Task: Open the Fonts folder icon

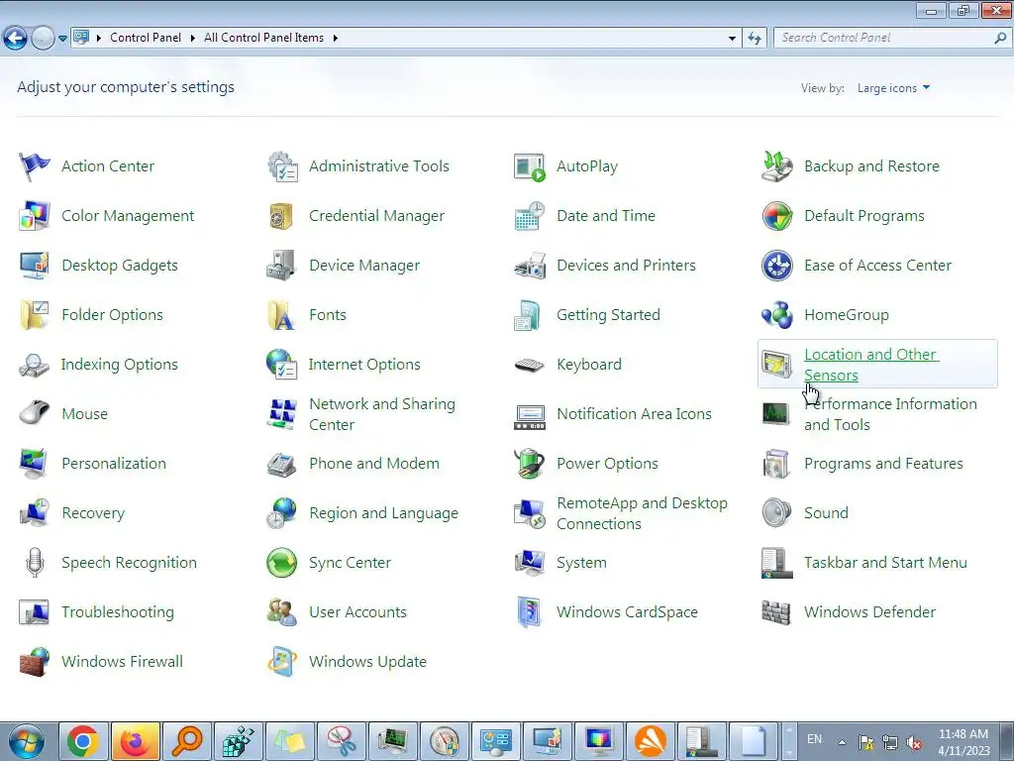Action: (x=281, y=315)
